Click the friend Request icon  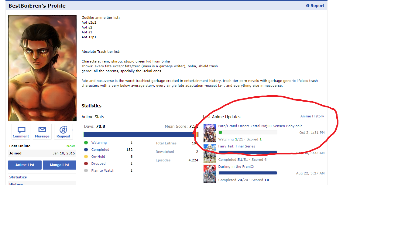coord(63,130)
